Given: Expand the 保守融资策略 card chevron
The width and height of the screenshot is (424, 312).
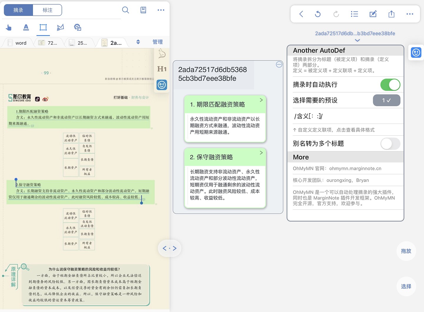Looking at the screenshot, I should (261, 153).
